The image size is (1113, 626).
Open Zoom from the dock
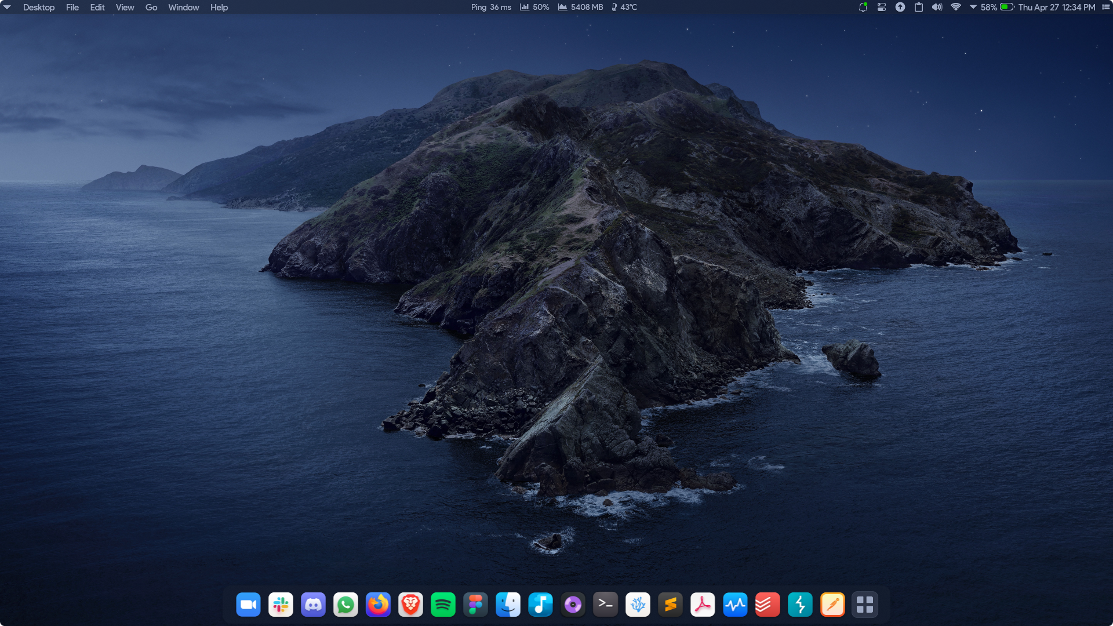coord(248,605)
